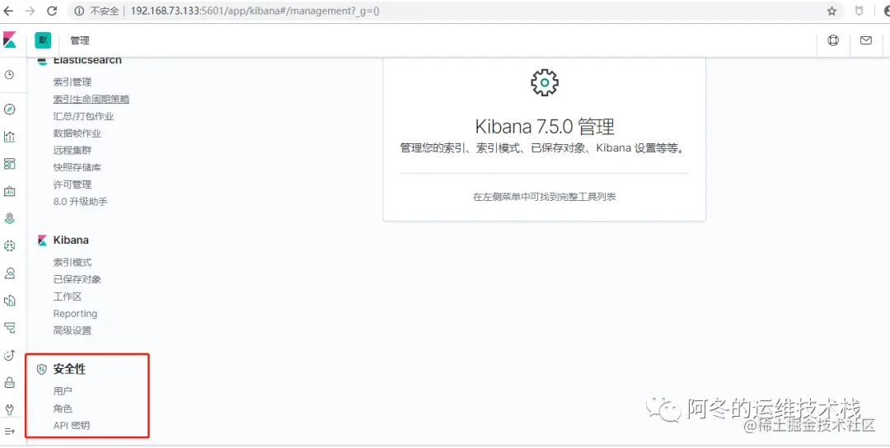
Task: Open 工作区 under Kibana
Action: [x=68, y=296]
